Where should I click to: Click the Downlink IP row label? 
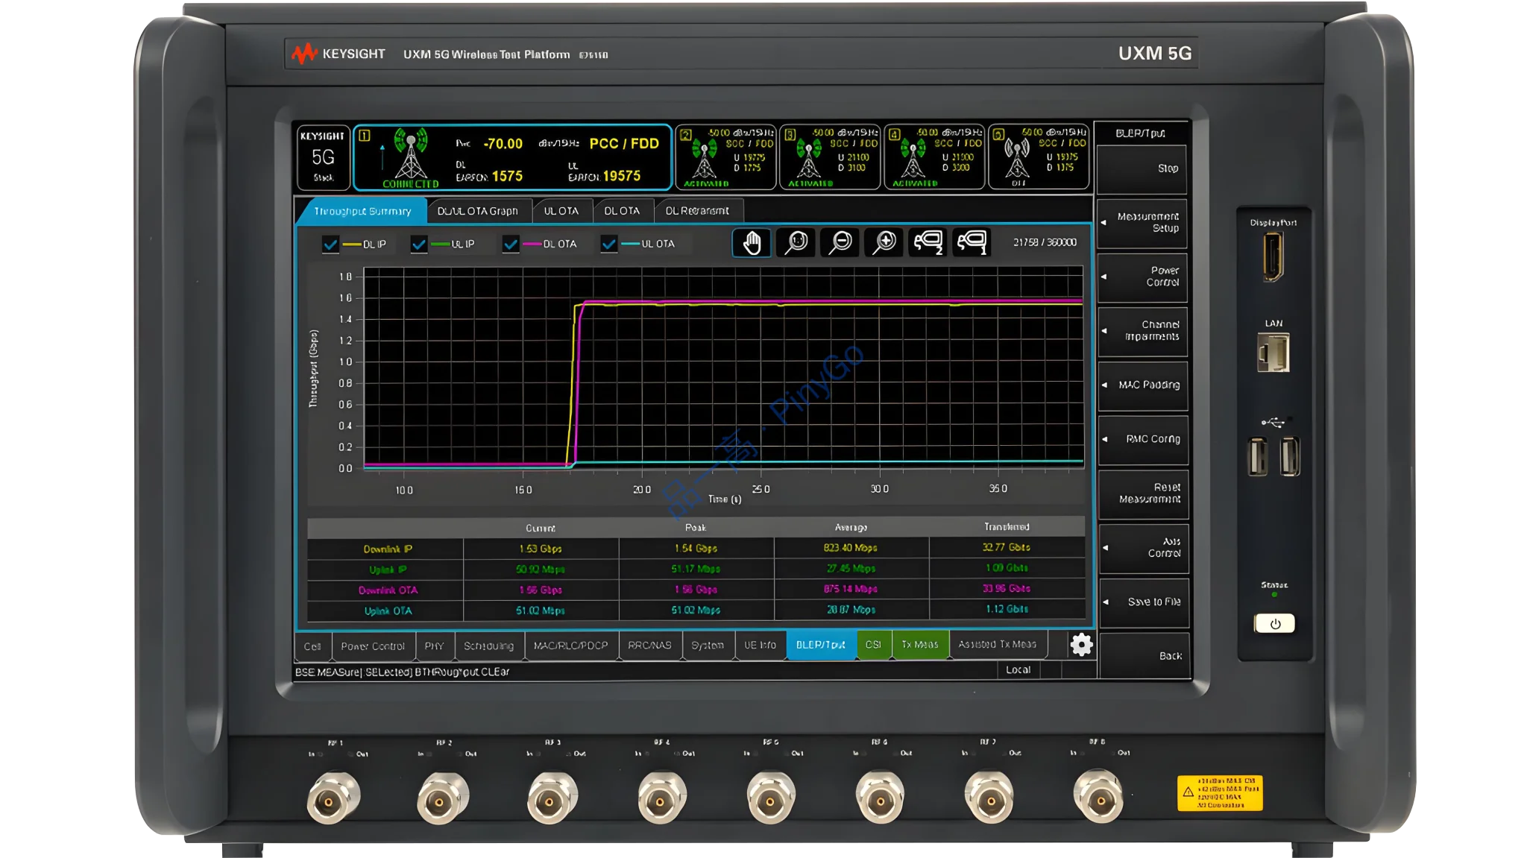tap(387, 549)
